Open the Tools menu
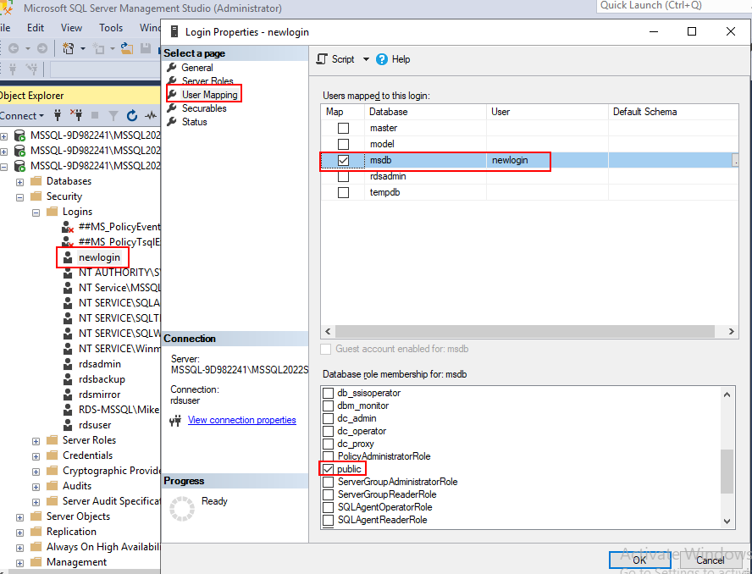Screen dimensions: 752x574 coord(111,28)
